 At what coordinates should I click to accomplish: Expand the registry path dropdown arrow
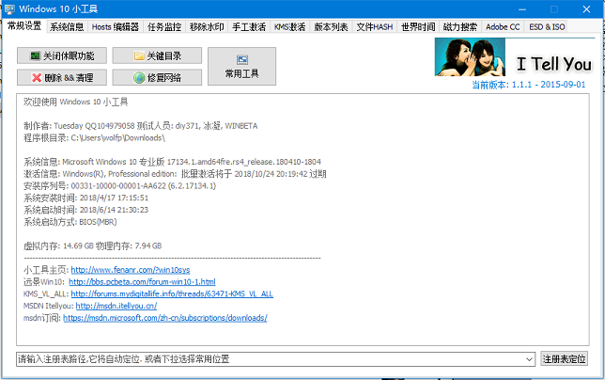[529, 359]
